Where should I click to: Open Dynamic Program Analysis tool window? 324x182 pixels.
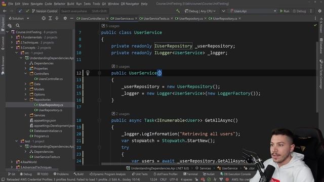(x=107, y=174)
